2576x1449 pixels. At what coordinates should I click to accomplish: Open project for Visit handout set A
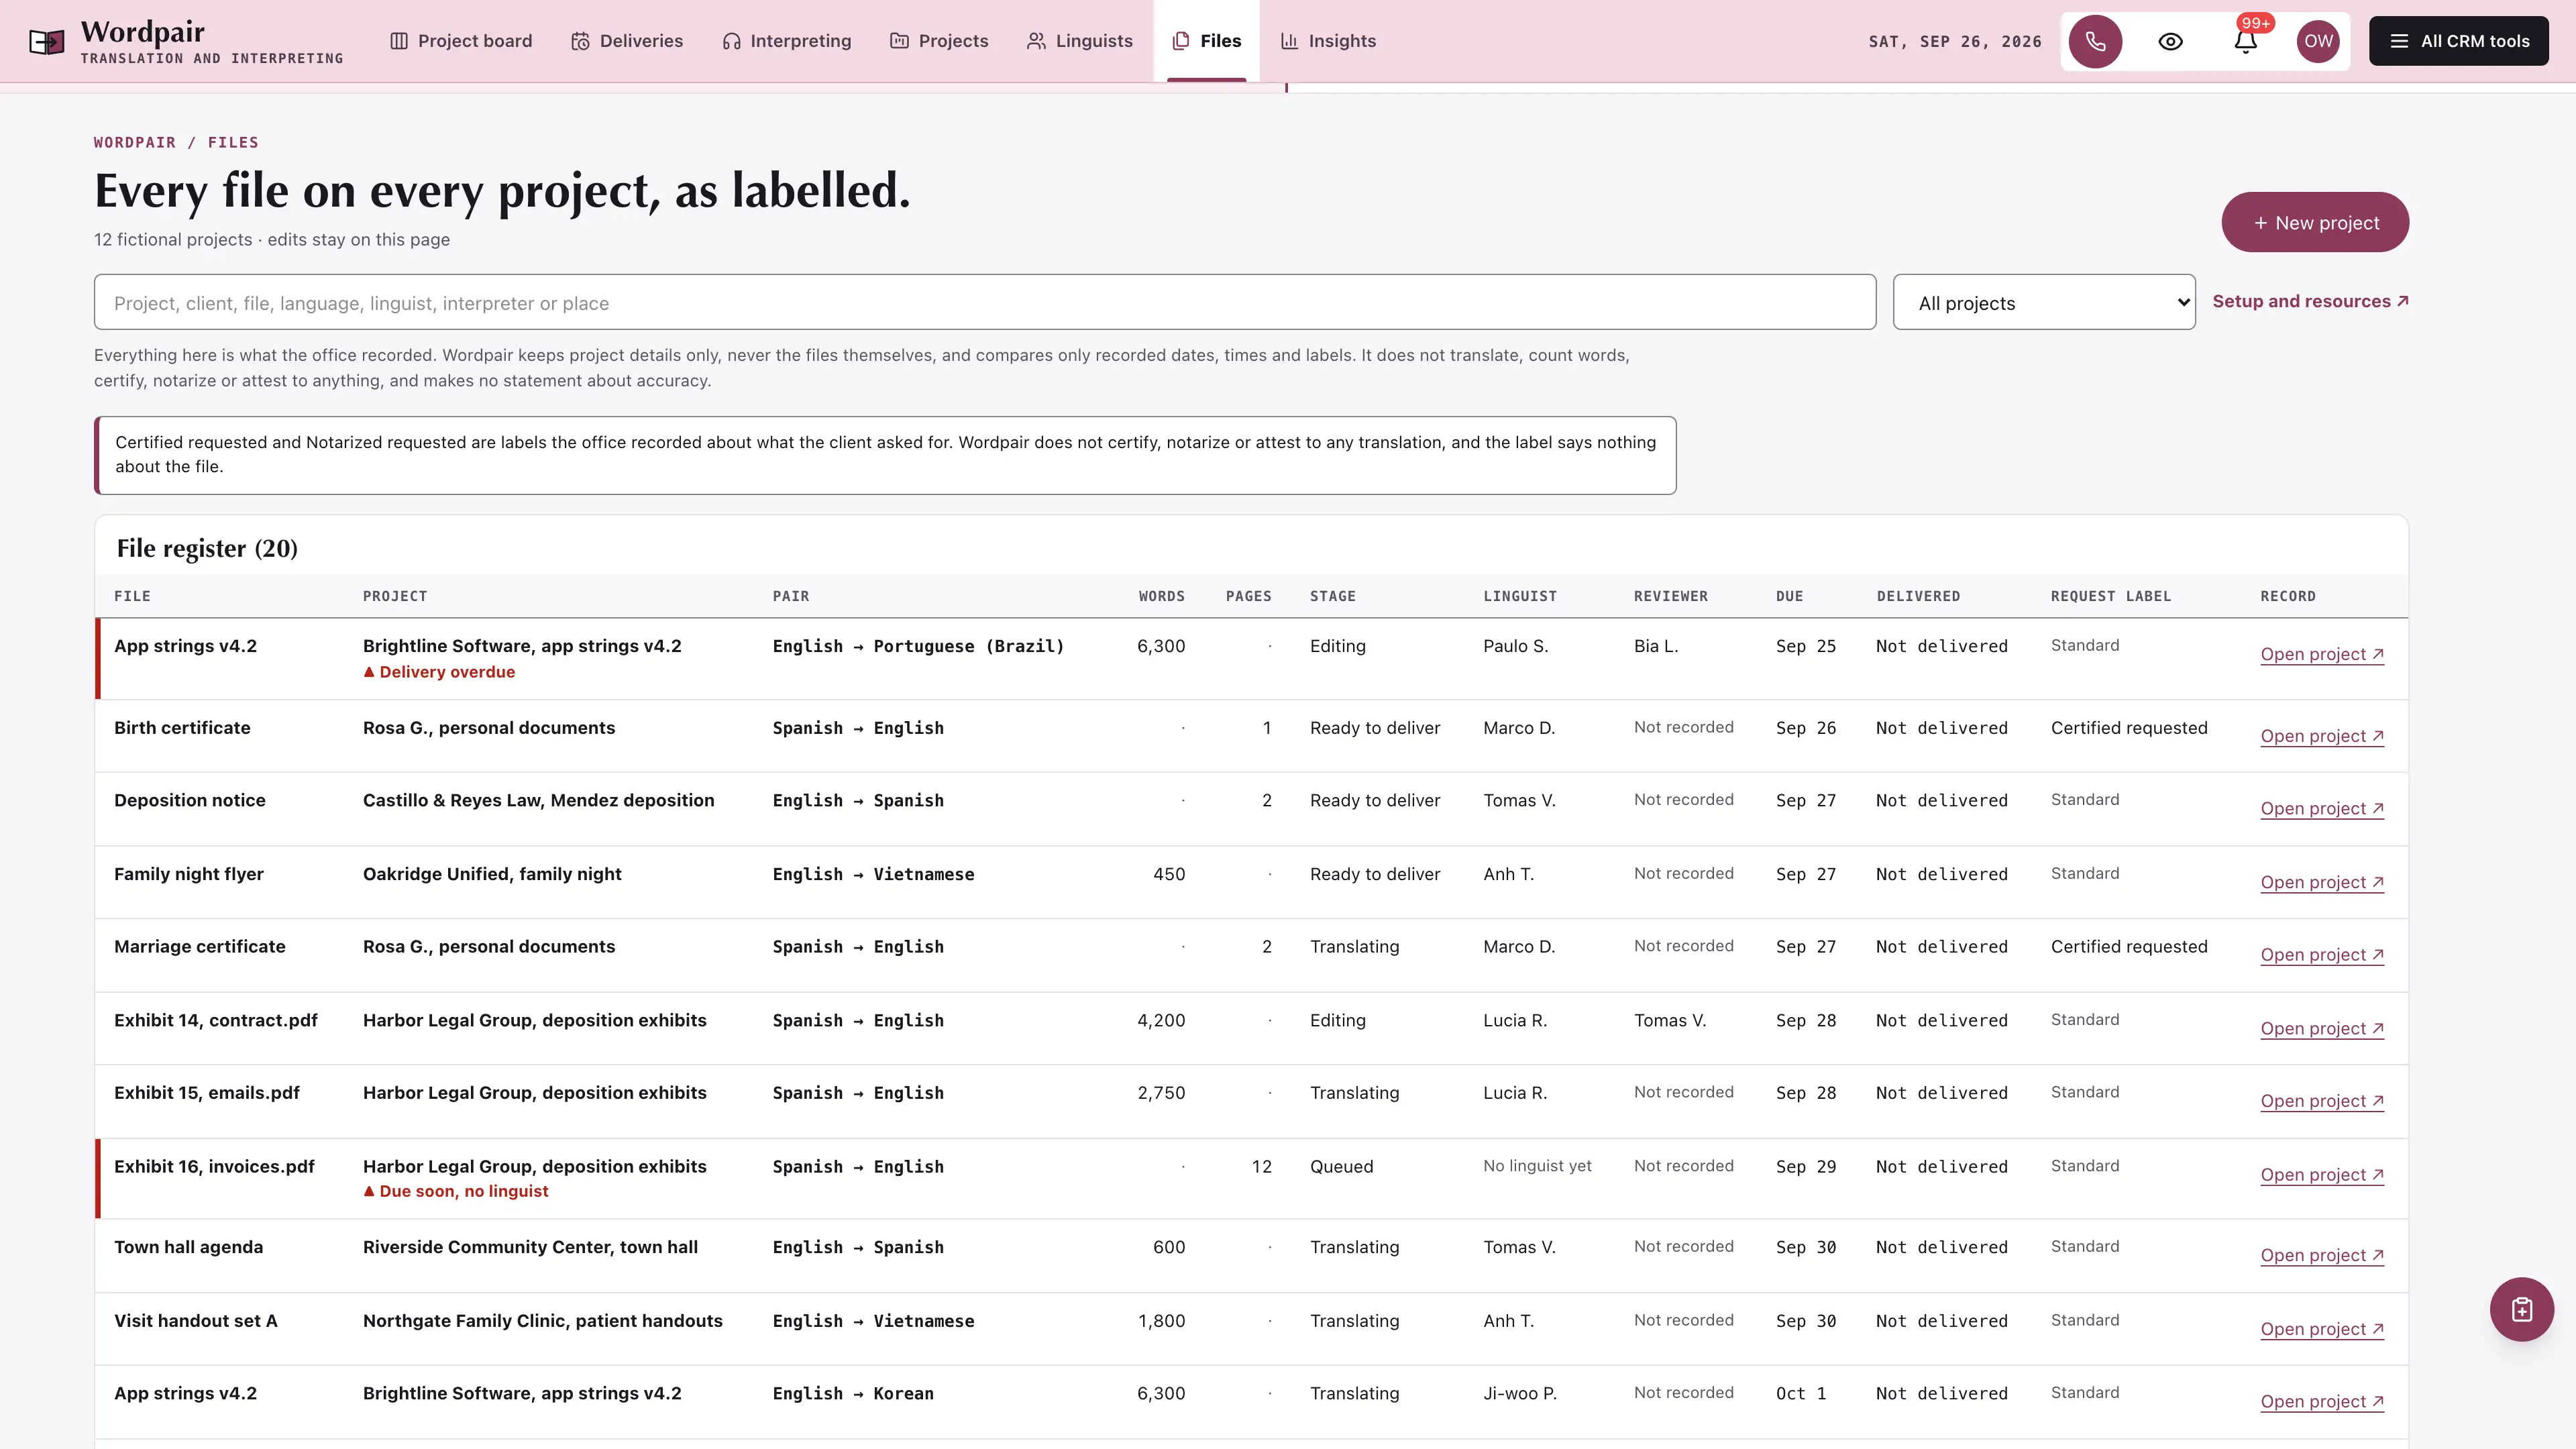pos(2322,1329)
